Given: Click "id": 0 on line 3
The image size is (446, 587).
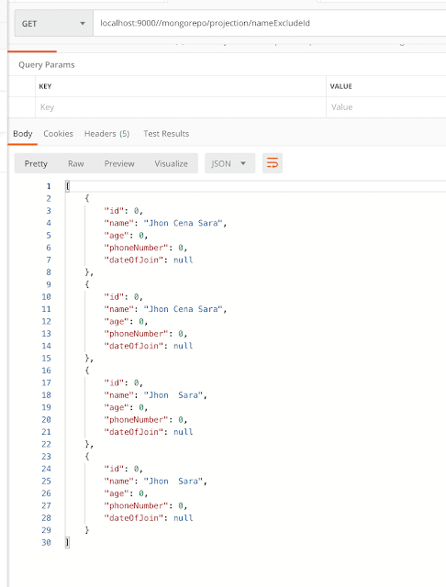Looking at the screenshot, I should click(x=123, y=211).
